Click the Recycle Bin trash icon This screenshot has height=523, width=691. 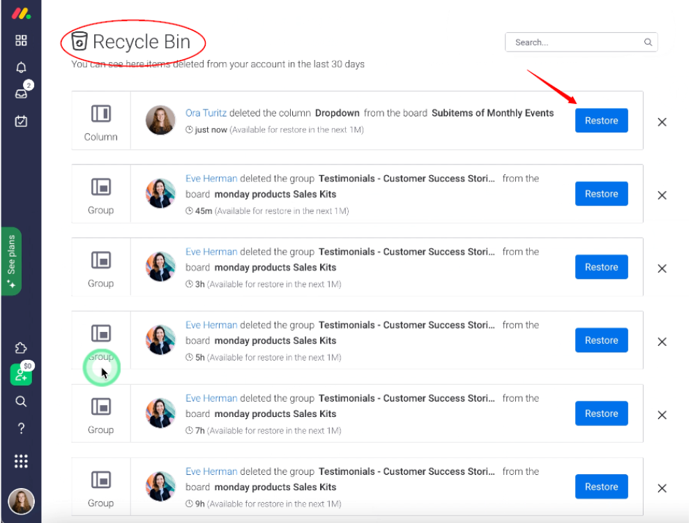point(79,41)
